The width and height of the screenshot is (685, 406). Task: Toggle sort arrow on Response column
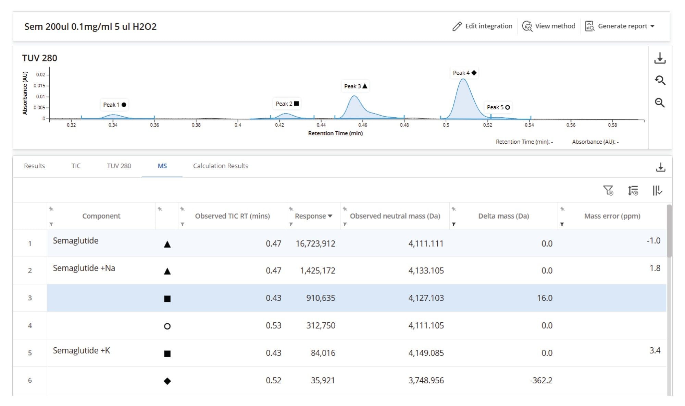pos(330,216)
